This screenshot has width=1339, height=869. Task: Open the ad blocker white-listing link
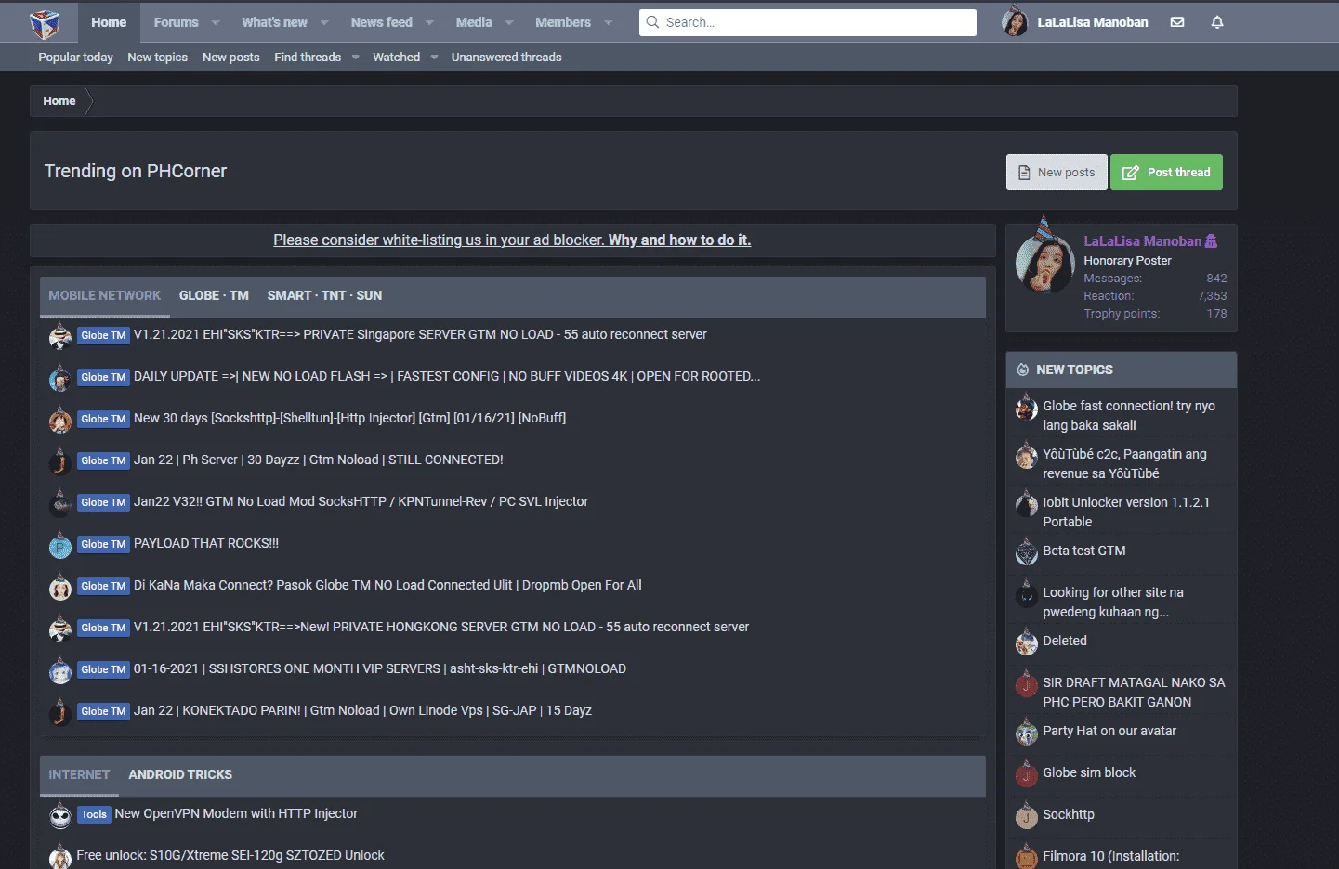click(x=512, y=240)
